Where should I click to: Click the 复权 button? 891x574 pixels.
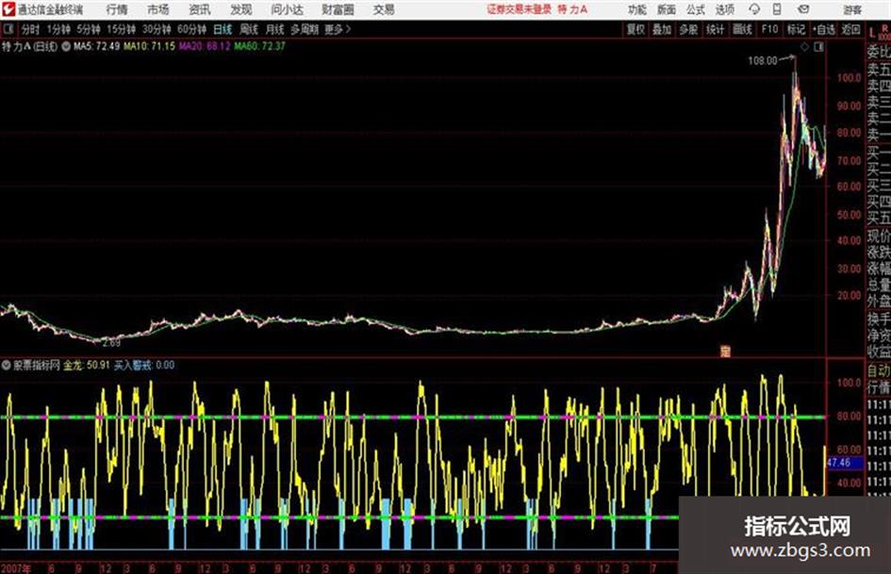(635, 29)
